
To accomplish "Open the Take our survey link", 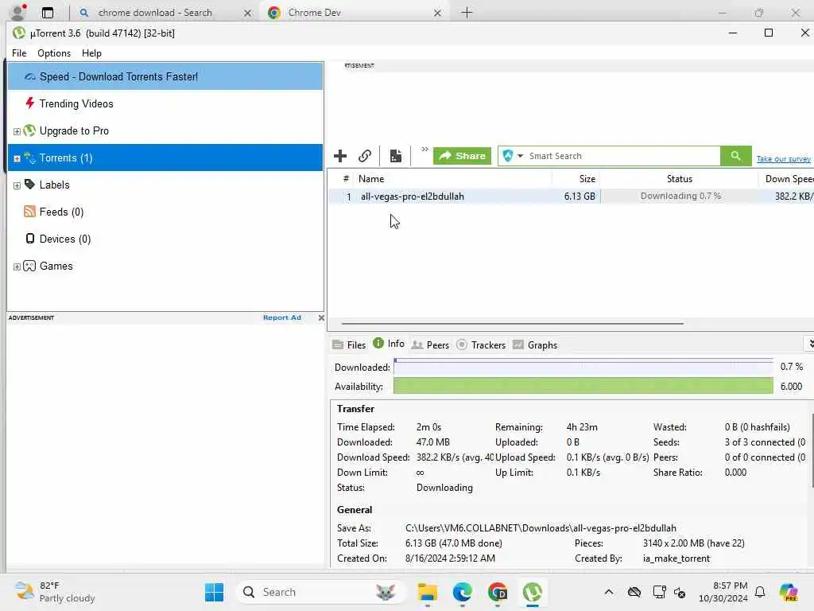I will (x=783, y=159).
